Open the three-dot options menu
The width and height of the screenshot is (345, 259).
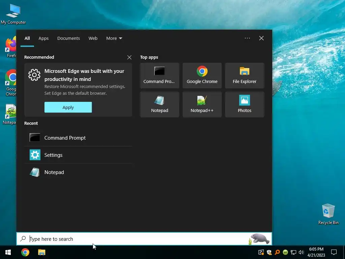(x=247, y=38)
